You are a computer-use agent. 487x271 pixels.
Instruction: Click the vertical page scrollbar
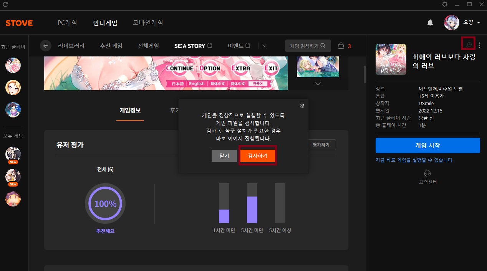coord(365,74)
